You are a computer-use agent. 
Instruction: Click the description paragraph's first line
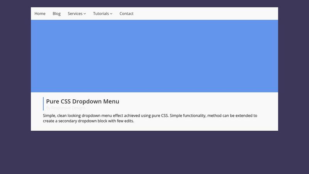coord(150,116)
